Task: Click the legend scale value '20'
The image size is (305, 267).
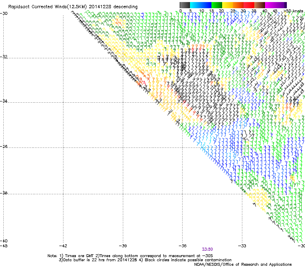Action: [x=222, y=11]
